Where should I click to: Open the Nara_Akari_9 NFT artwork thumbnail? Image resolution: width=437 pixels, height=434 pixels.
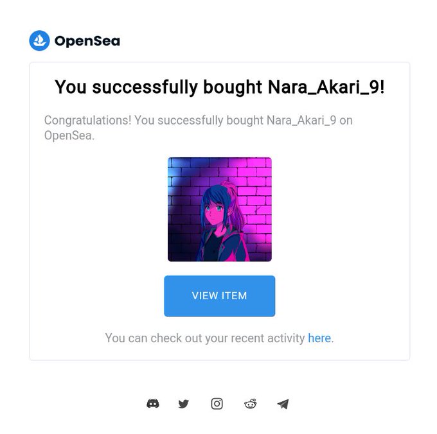tap(220, 209)
